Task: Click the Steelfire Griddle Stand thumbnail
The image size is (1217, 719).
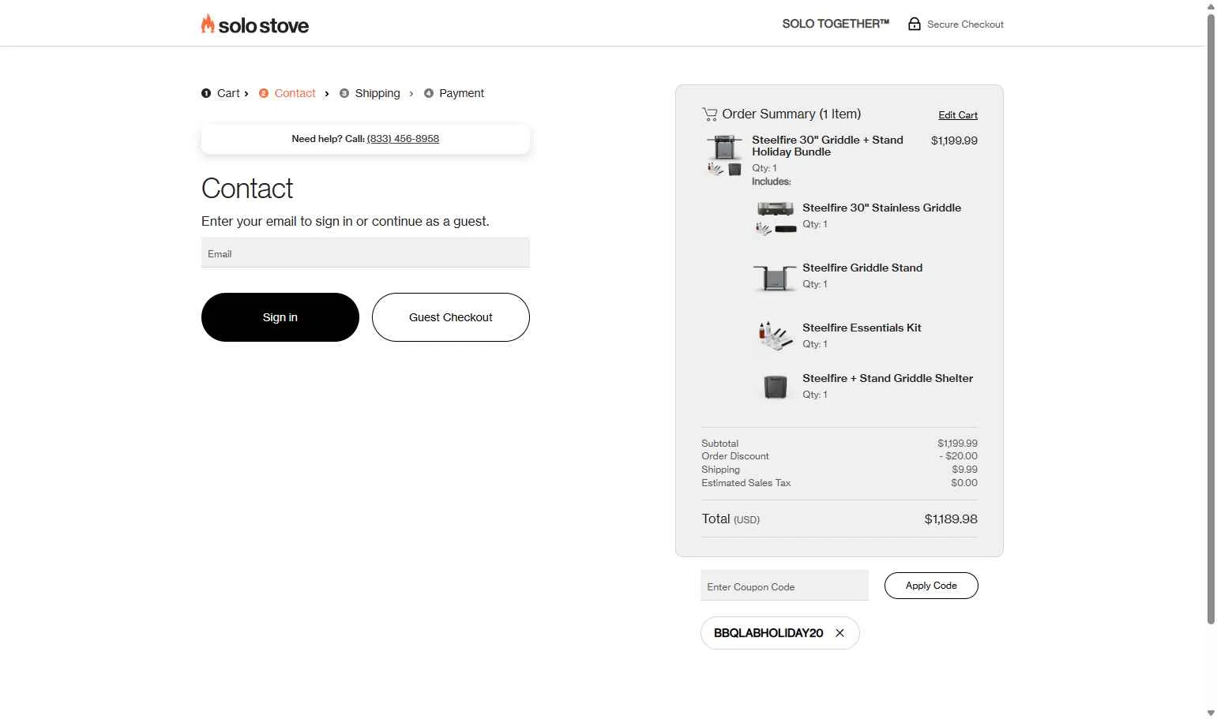Action: tap(775, 278)
